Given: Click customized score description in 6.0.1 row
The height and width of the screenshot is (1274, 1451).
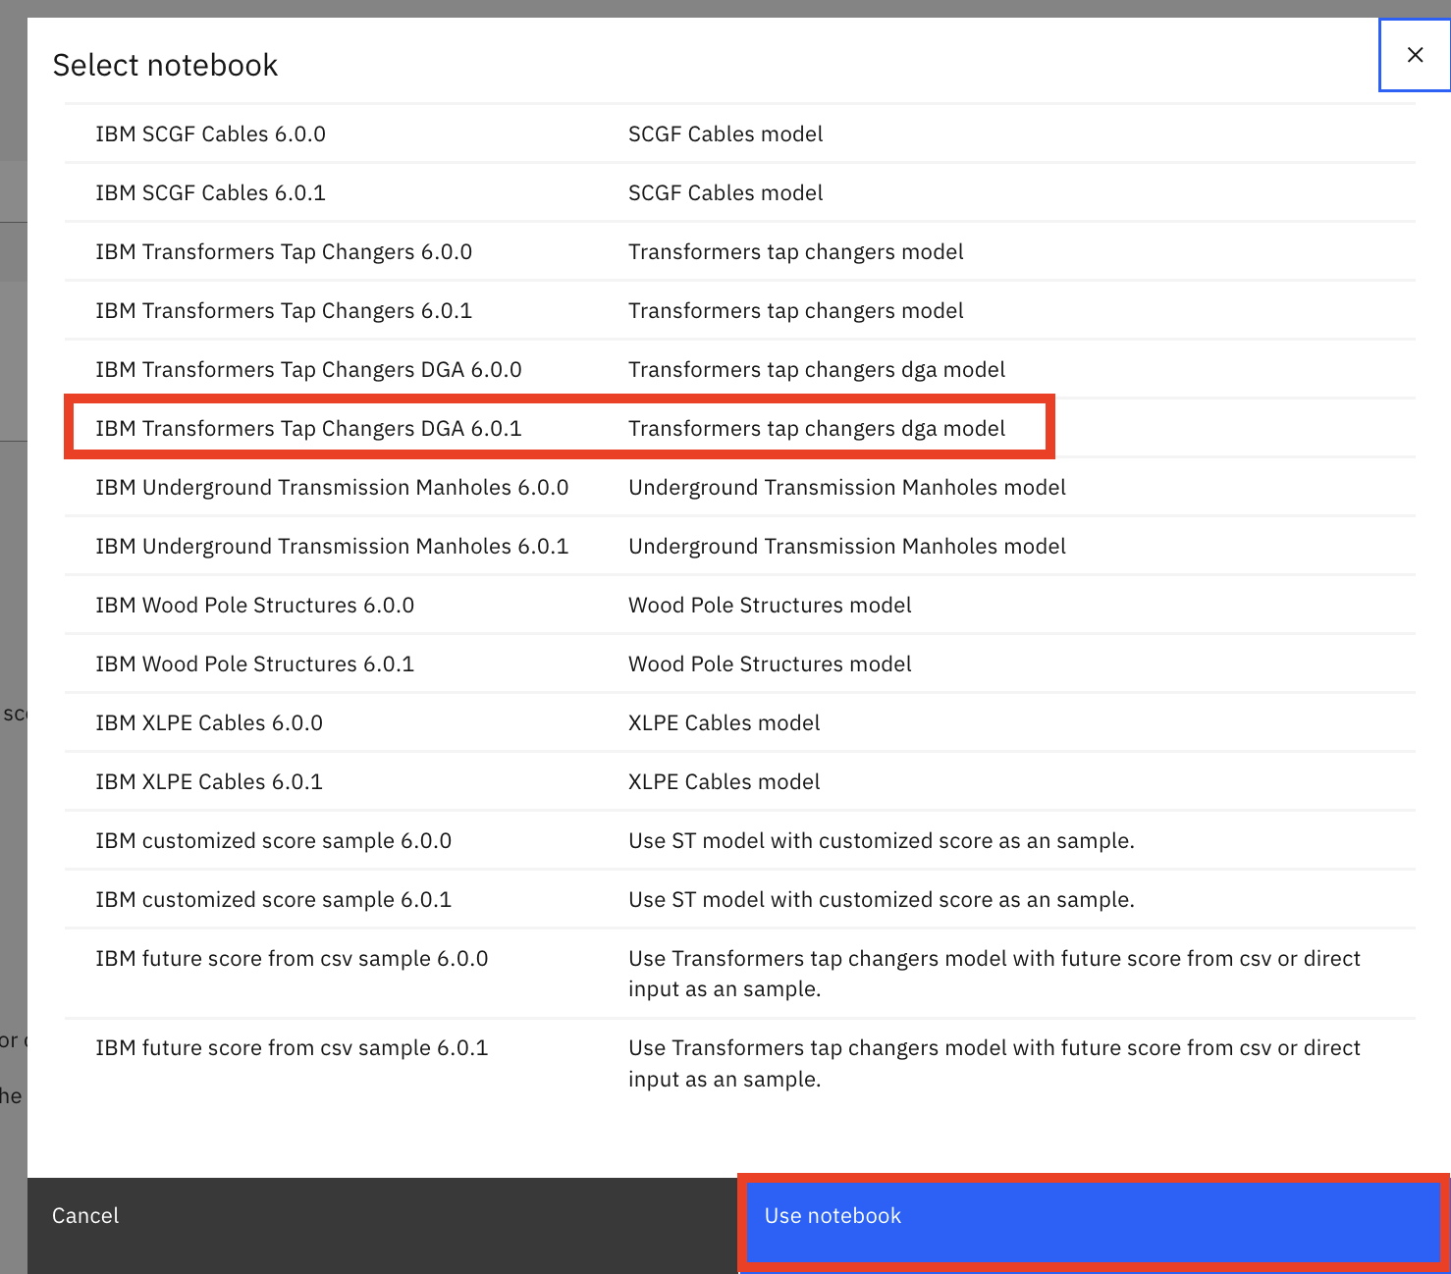Looking at the screenshot, I should 882,899.
